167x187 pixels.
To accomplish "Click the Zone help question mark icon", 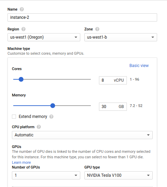I will tap(97, 29).
